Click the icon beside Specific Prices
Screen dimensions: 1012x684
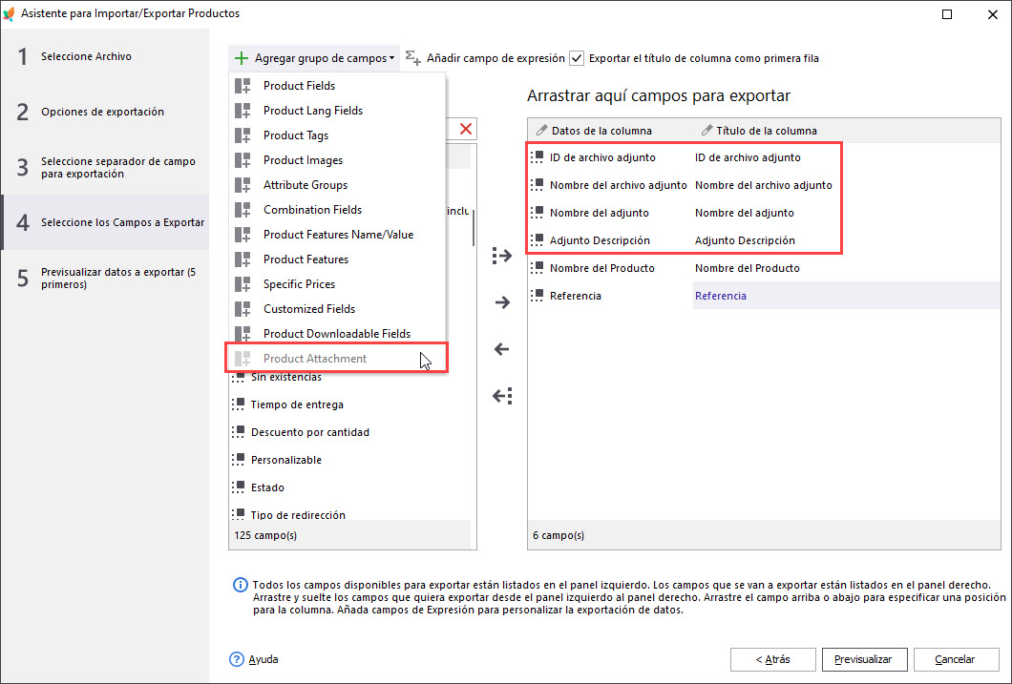point(242,284)
